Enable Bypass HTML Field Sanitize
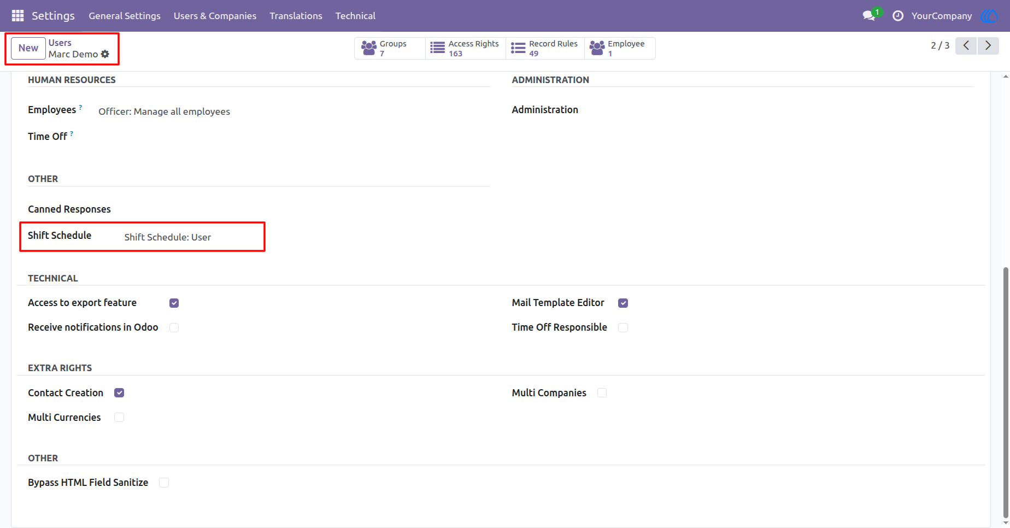 164,483
